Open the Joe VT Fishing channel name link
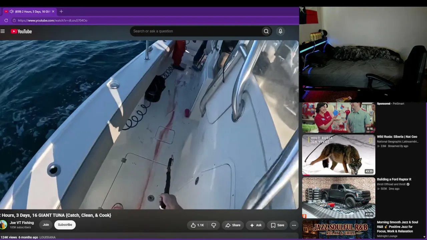Screen dimensions: 427x240 [x=22, y=223]
